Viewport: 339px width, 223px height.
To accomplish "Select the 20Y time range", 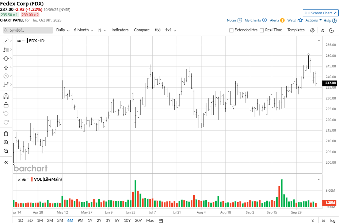I will 138,220.
